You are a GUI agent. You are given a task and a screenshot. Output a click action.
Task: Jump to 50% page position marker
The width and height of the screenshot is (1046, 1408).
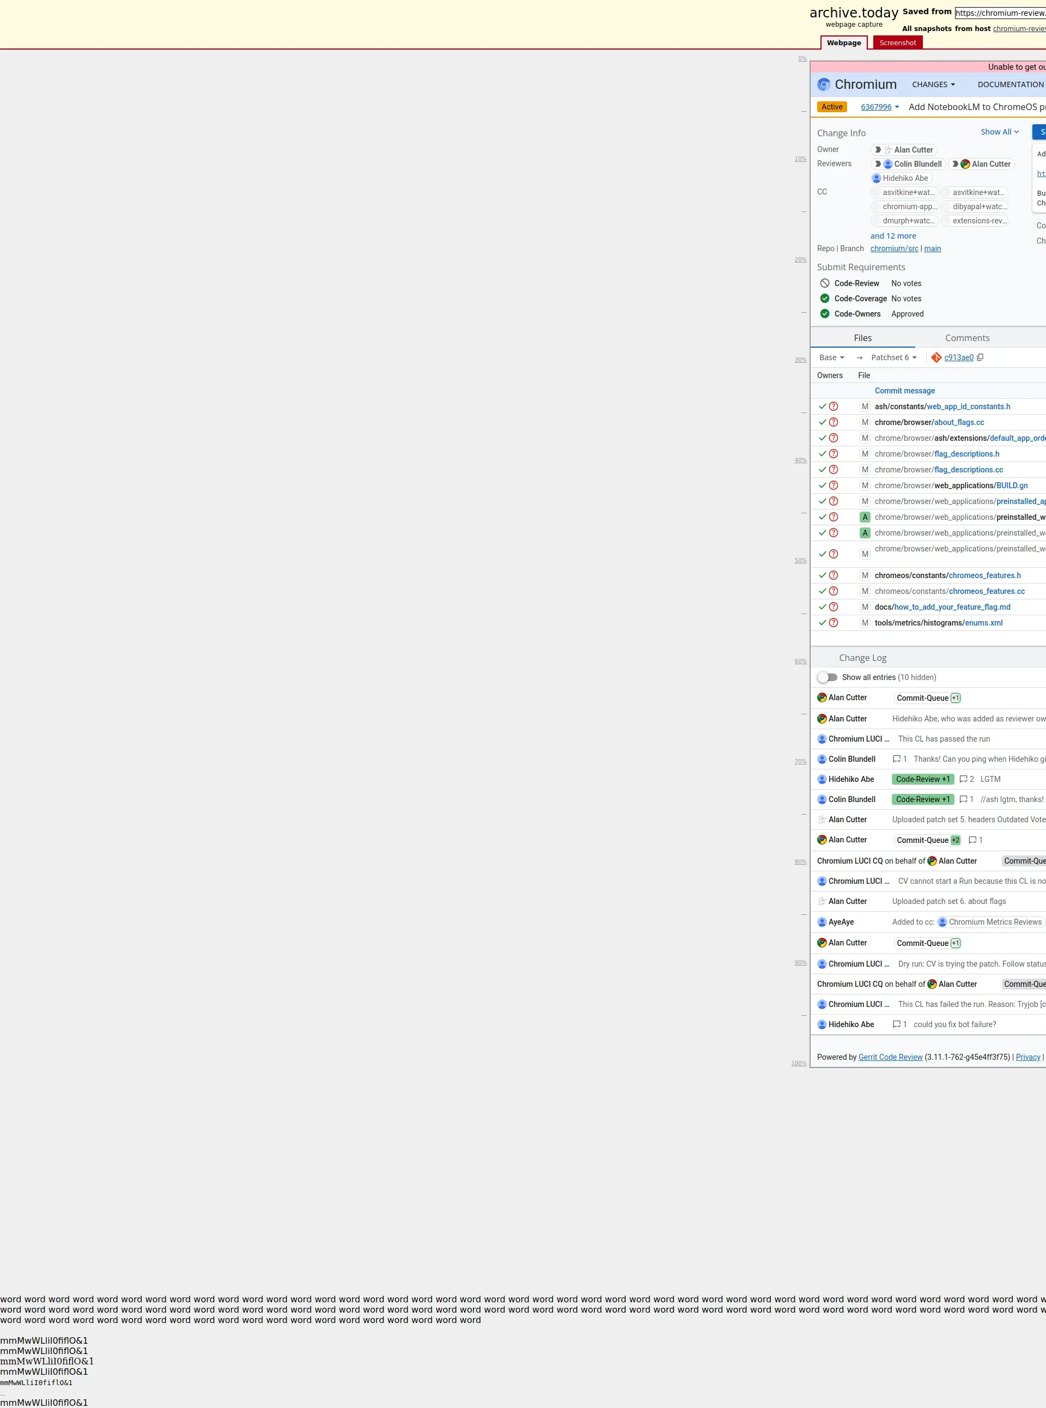pyautogui.click(x=800, y=561)
